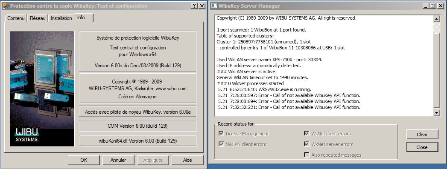The image size is (447, 169).
Task: Open help with the Aide button
Action: point(187,160)
